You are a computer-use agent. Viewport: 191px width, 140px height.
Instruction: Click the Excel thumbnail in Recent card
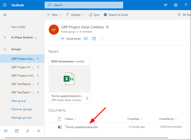(x=69, y=78)
